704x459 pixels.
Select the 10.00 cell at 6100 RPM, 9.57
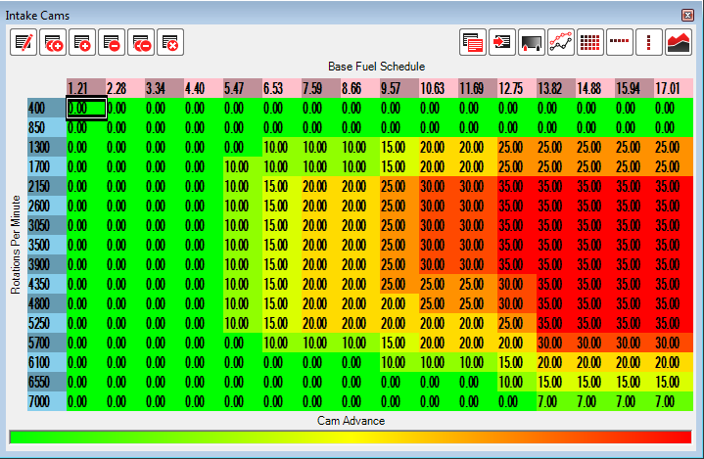[399, 362]
